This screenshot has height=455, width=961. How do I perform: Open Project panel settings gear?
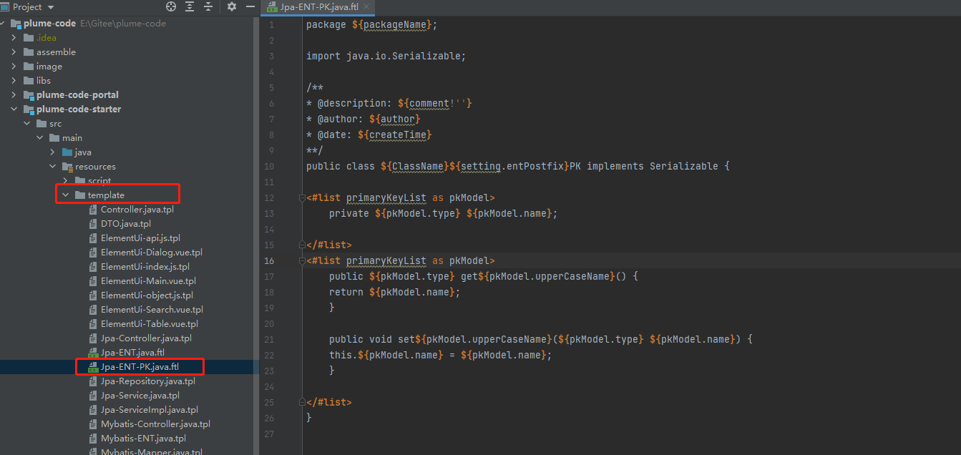tap(232, 6)
